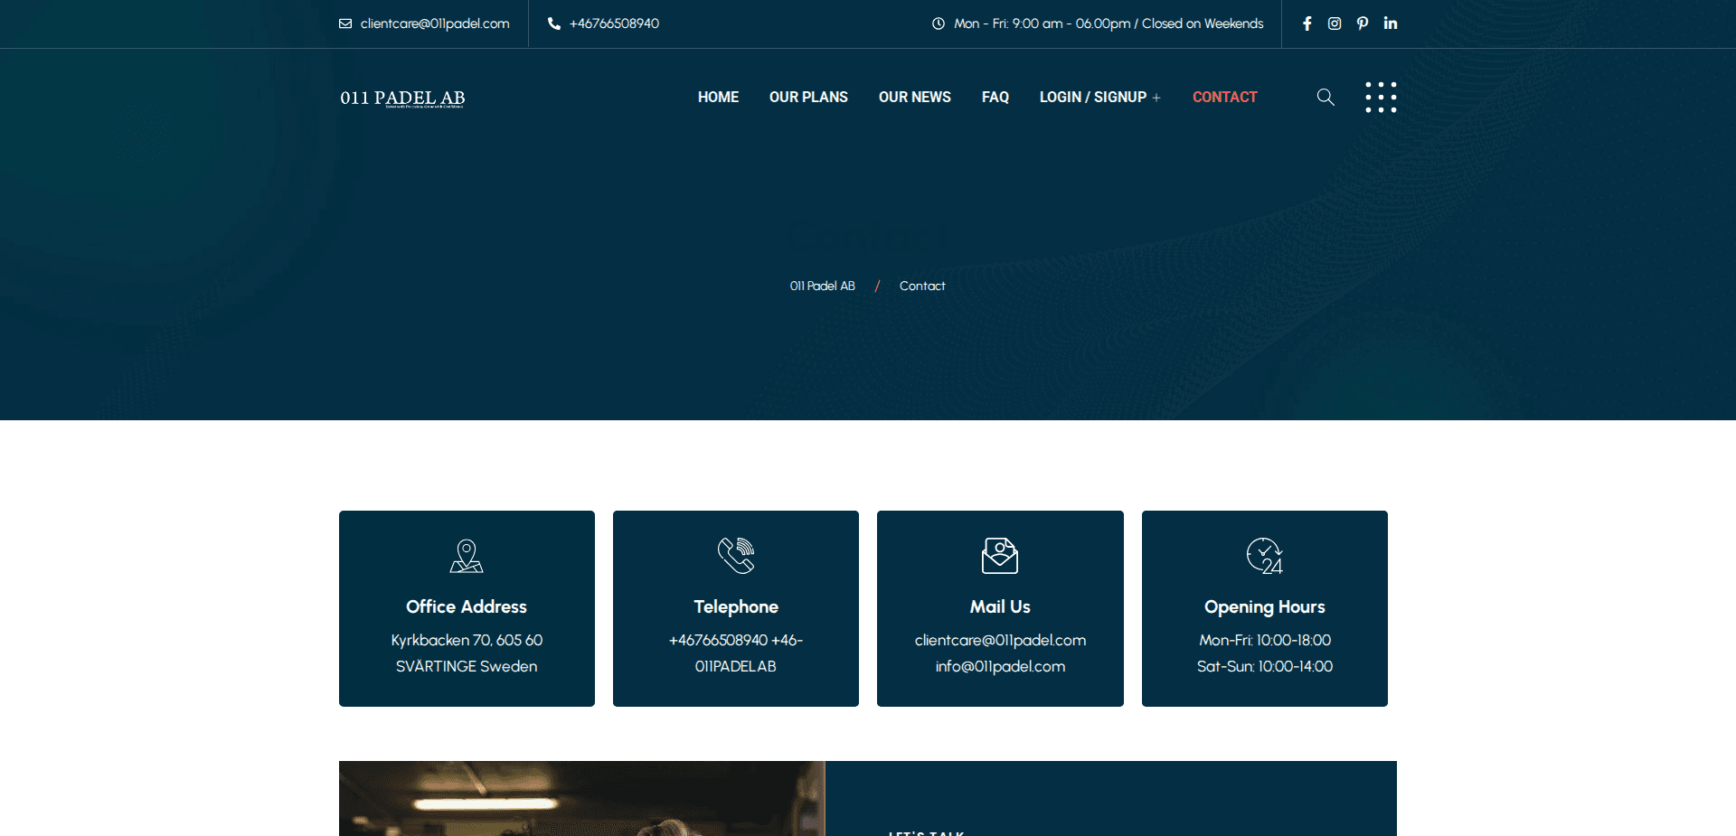Open the Facebook social icon

click(x=1307, y=23)
